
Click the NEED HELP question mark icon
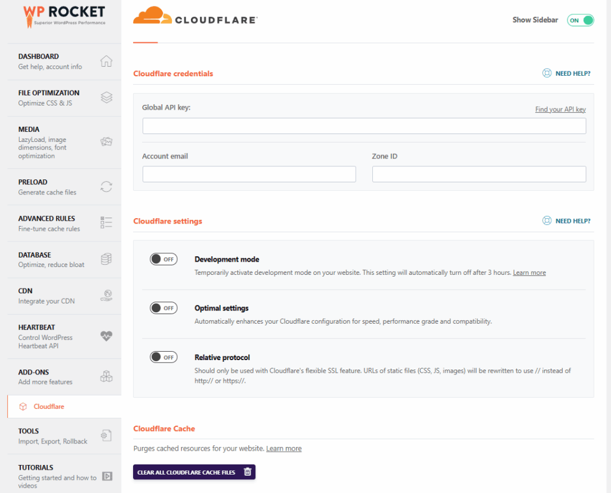547,73
